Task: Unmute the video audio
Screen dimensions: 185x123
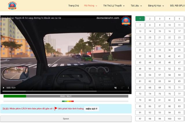Action: tap(116, 88)
